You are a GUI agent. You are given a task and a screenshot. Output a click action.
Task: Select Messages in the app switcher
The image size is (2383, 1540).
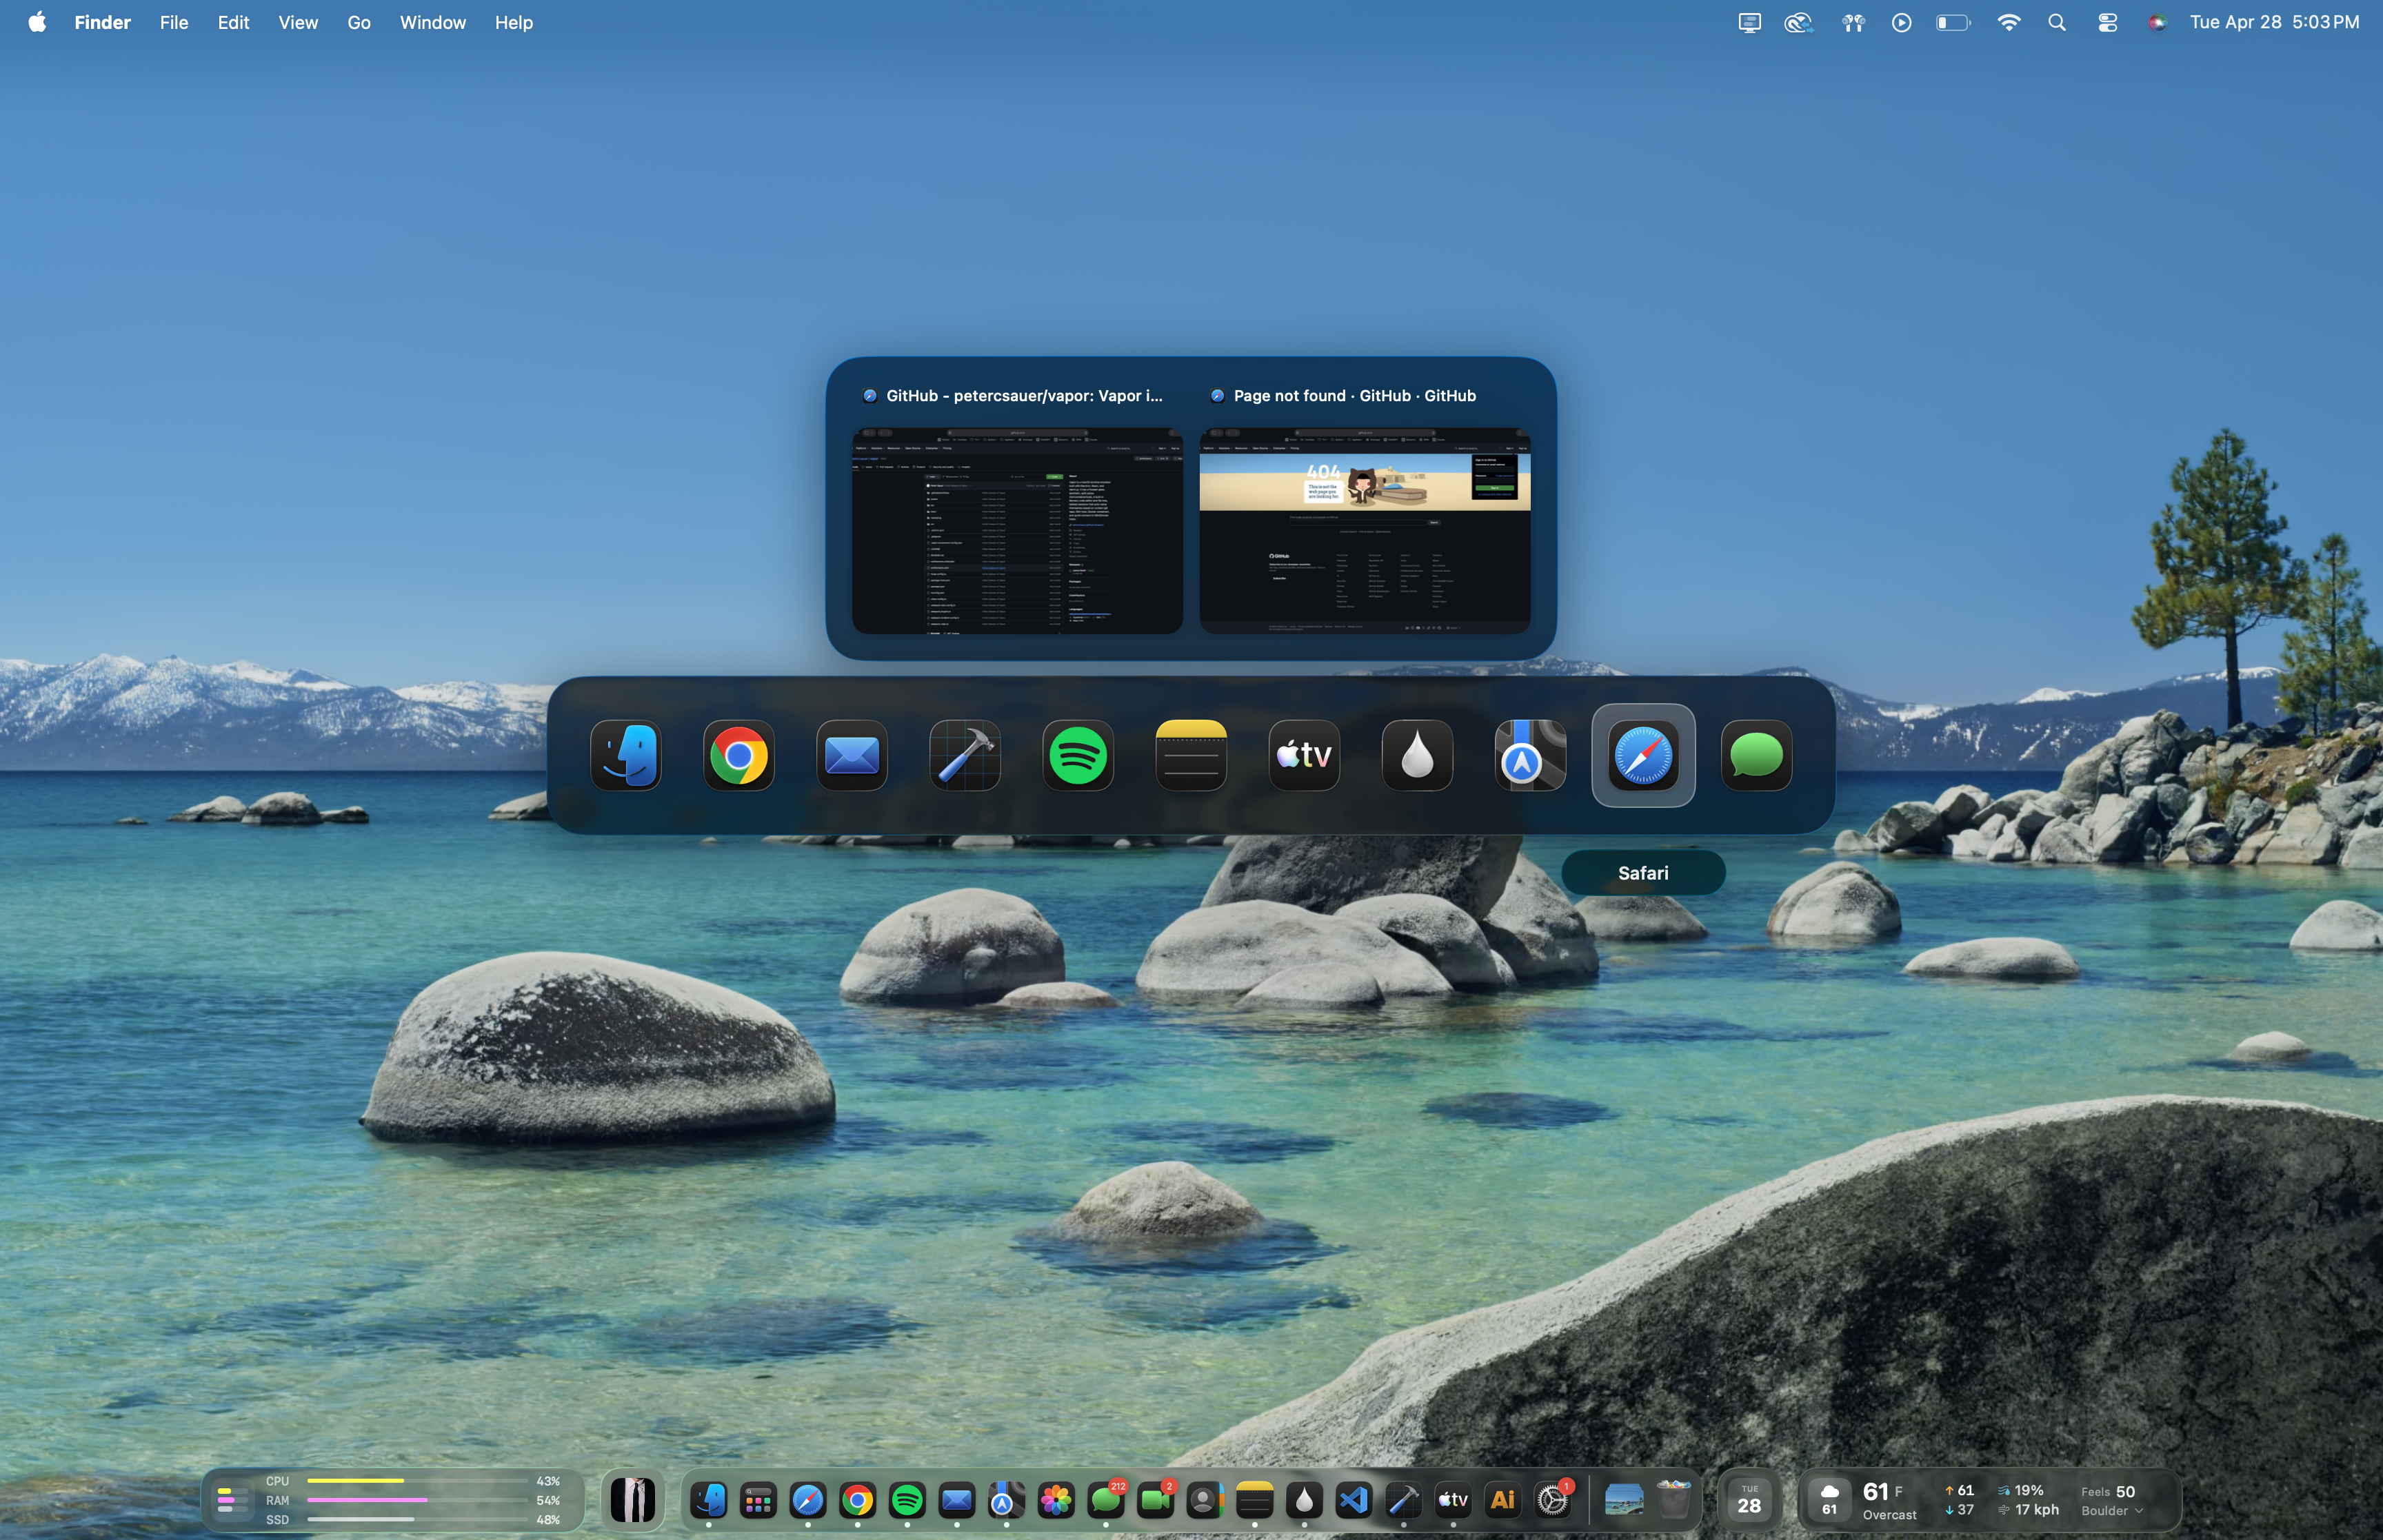point(1756,756)
